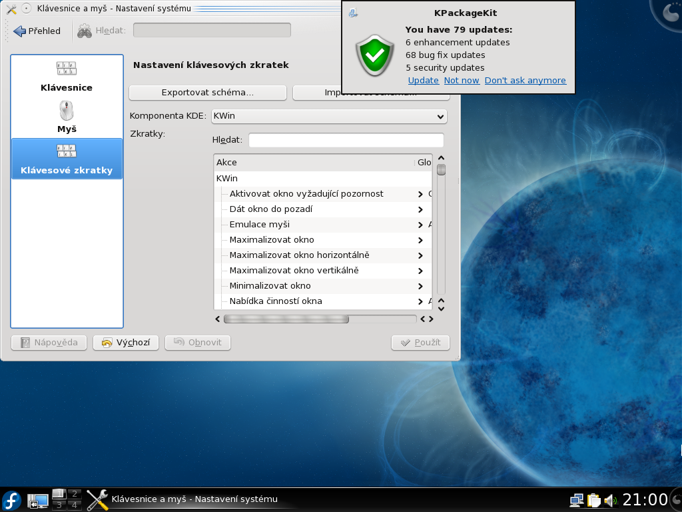Expand arrow for Minimalizovat okno
The height and width of the screenshot is (512, 682).
(420, 286)
